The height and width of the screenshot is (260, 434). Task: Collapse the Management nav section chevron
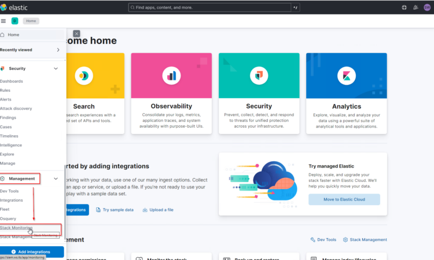click(56, 179)
